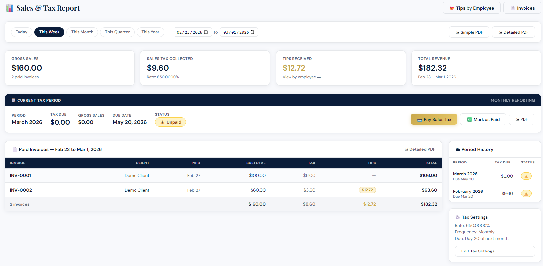Open the Invoices page
543x266 pixels.
[x=522, y=8]
